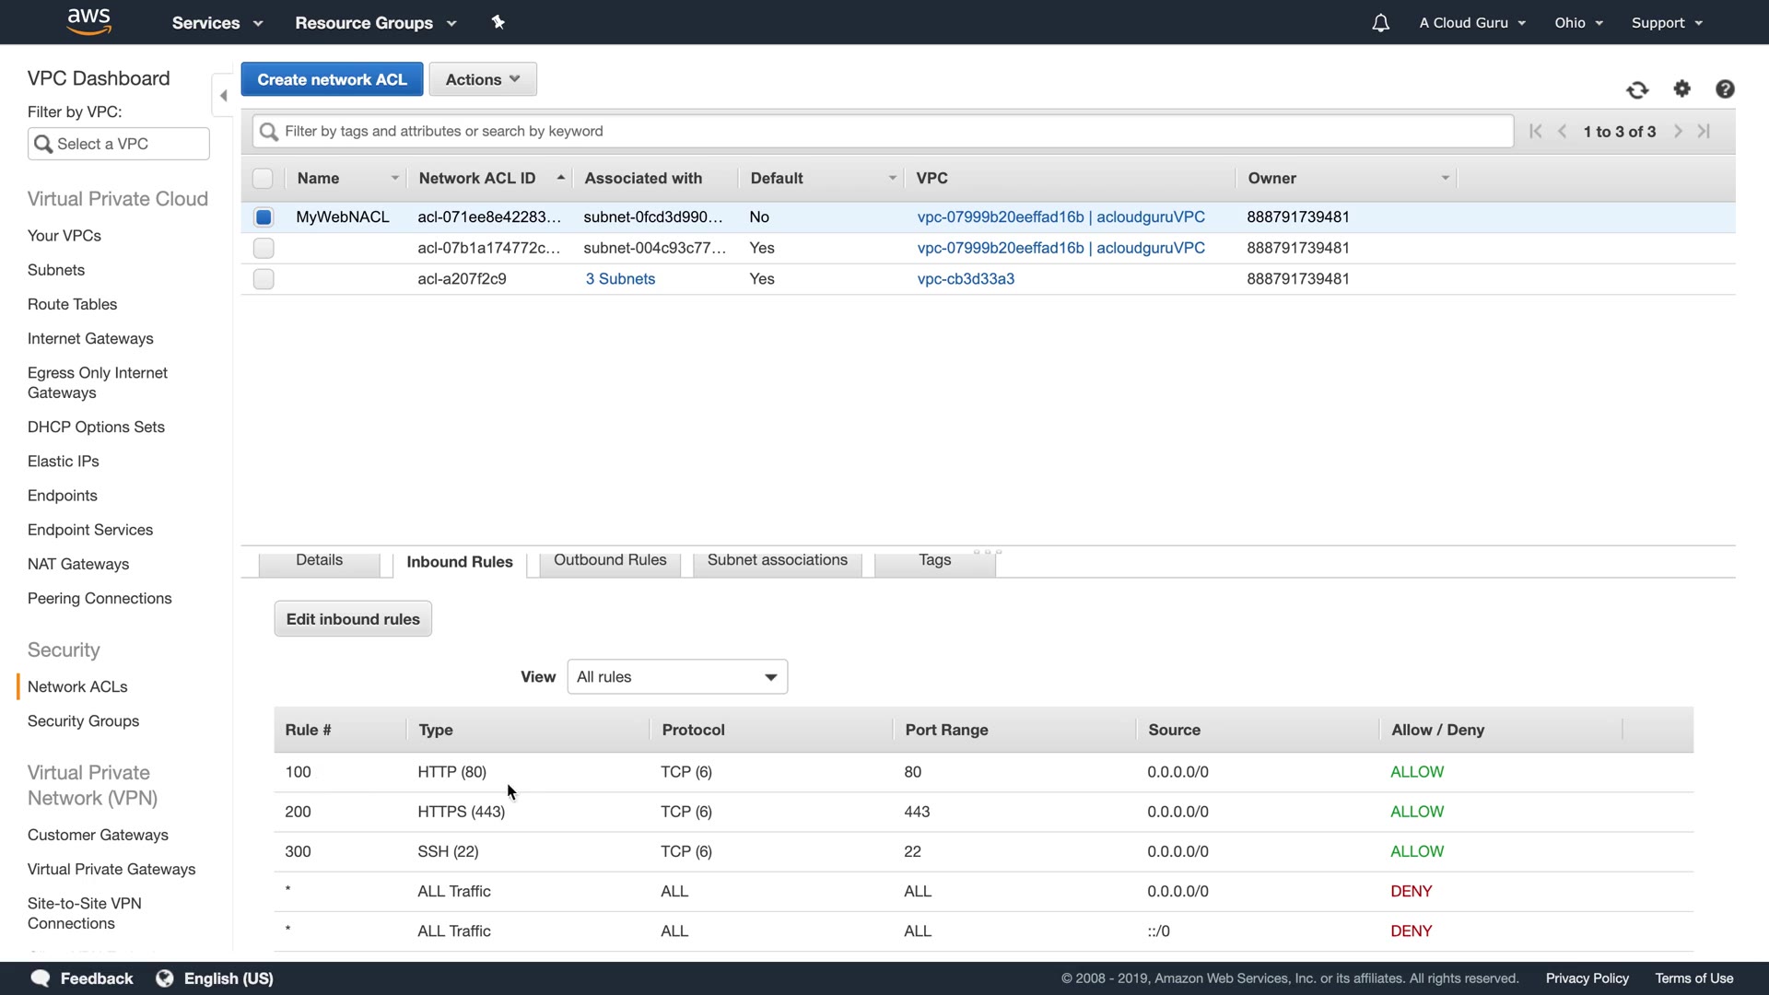Image resolution: width=1769 pixels, height=995 pixels.
Task: Open the Actions dropdown menu
Action: coord(483,79)
